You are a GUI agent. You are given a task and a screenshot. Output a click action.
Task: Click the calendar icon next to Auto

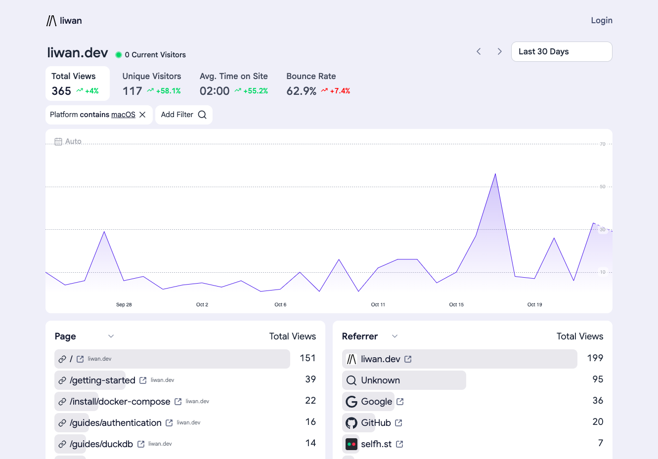coord(58,142)
